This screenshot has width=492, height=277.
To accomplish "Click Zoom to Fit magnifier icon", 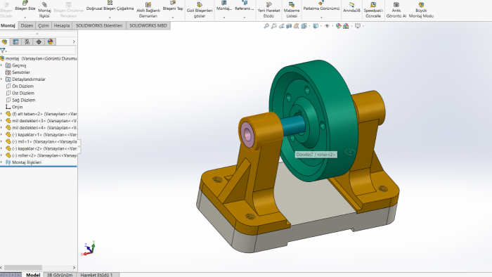I will [x=266, y=26].
